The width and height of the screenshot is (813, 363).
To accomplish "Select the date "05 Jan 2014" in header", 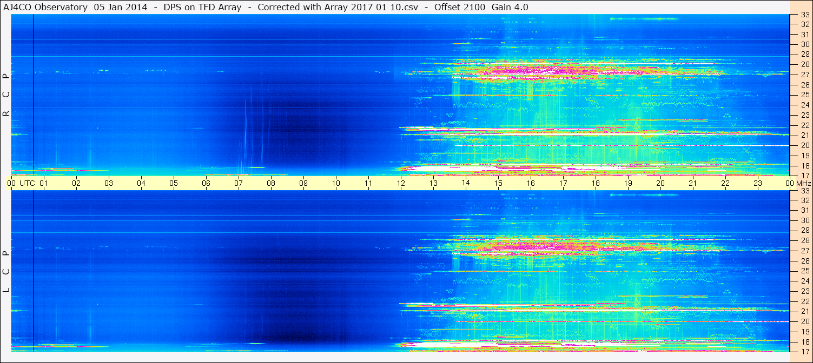I will (120, 7).
